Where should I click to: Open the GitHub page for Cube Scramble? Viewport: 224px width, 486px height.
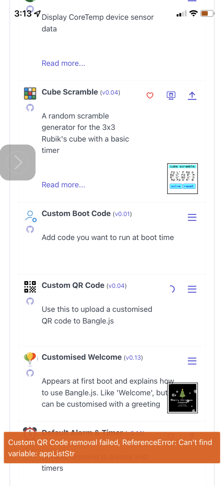30,107
